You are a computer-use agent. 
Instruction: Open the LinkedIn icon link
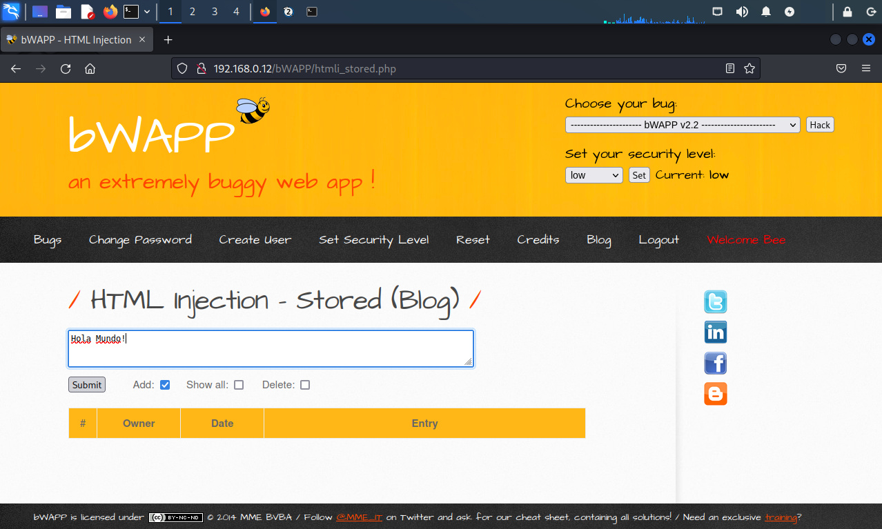715,332
